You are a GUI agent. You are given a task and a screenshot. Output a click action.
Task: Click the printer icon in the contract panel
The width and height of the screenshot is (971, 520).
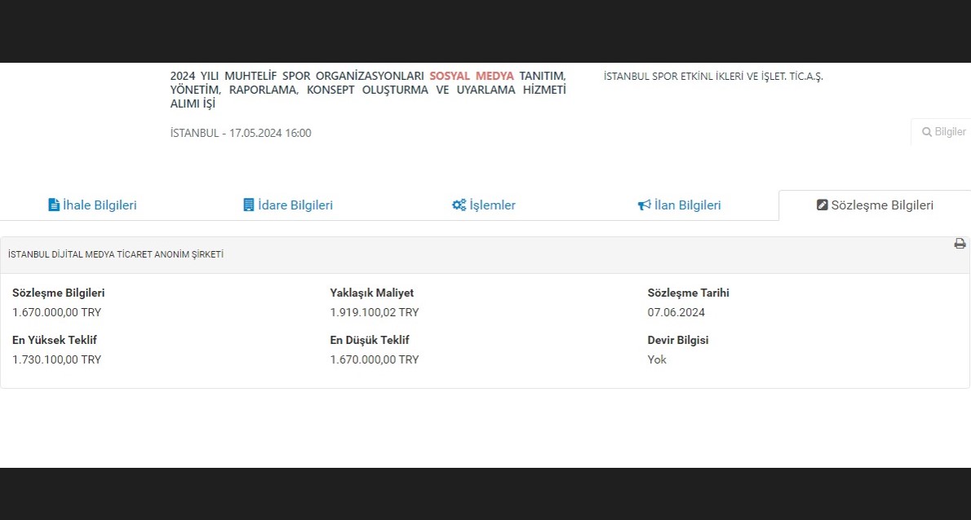pyautogui.click(x=960, y=244)
